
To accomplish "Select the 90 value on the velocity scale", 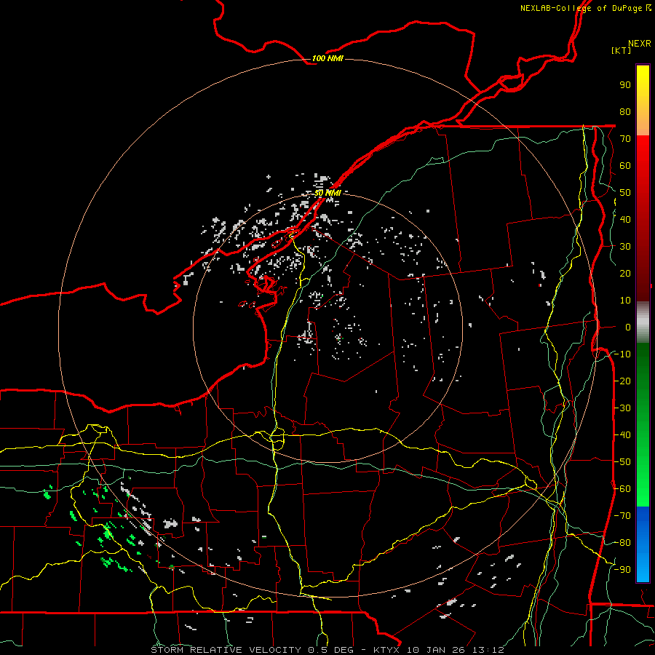I will pos(625,85).
